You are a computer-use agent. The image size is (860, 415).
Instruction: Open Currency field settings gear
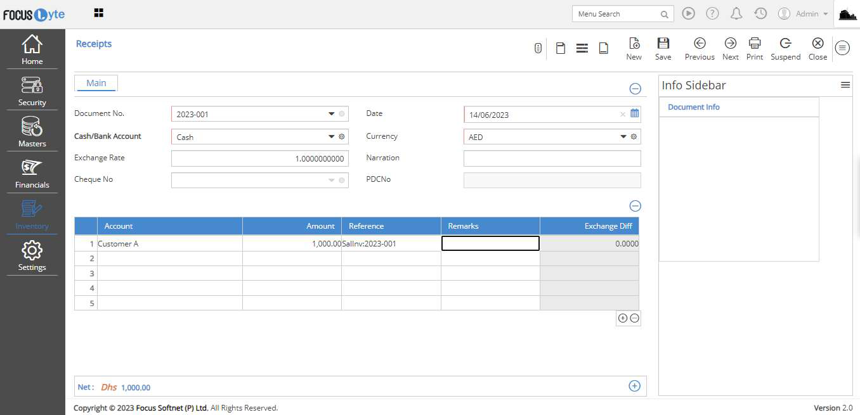pyautogui.click(x=634, y=136)
